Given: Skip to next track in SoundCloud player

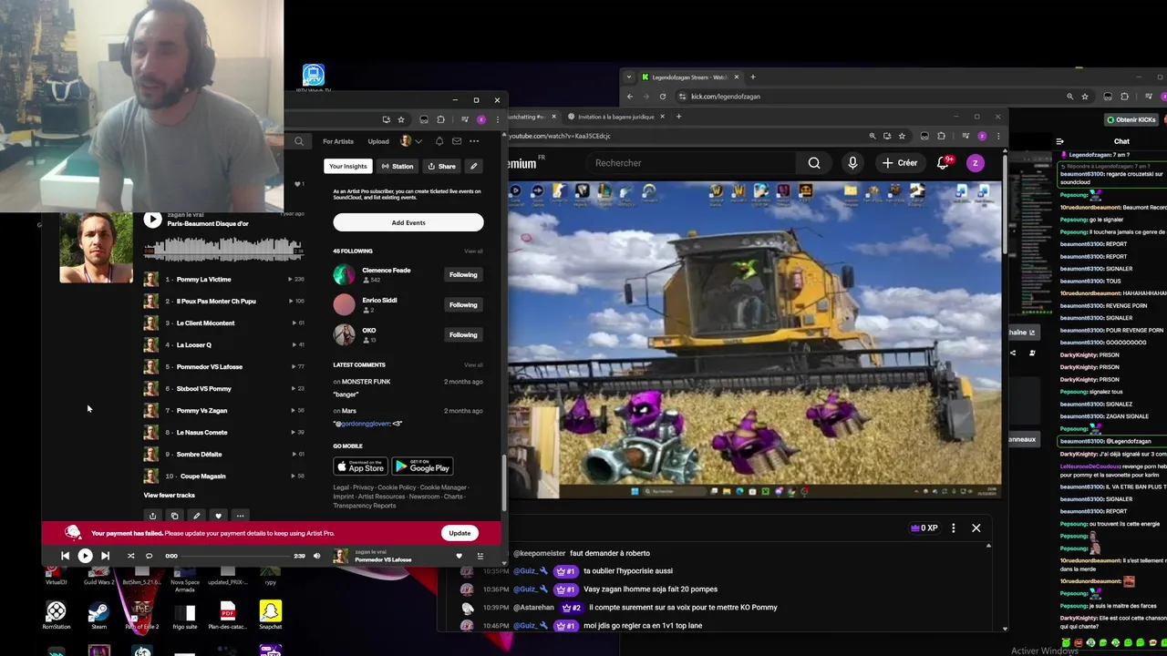Looking at the screenshot, I should (x=105, y=556).
